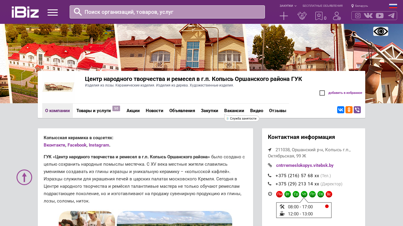This screenshot has width=403, height=226.
Task: Go to Объявления tab
Action: [x=182, y=111]
